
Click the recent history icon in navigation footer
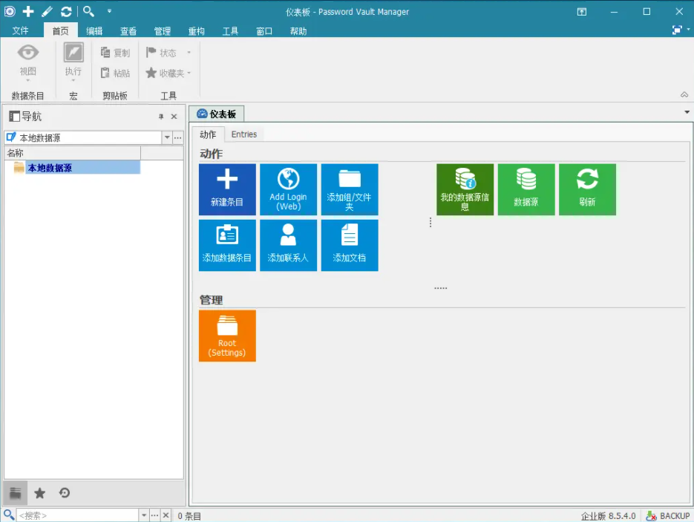coord(65,493)
